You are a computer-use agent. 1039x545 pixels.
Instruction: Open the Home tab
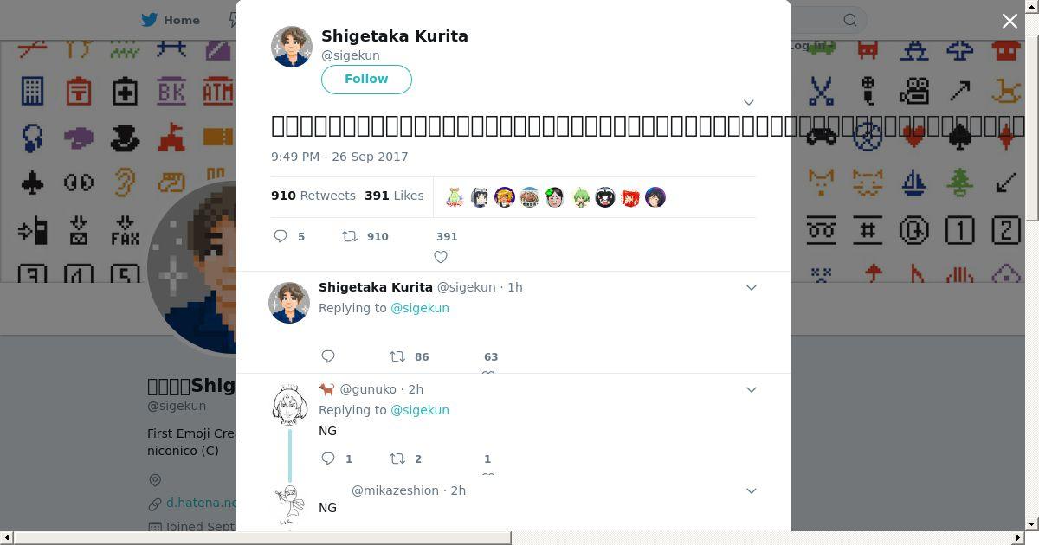coord(171,20)
